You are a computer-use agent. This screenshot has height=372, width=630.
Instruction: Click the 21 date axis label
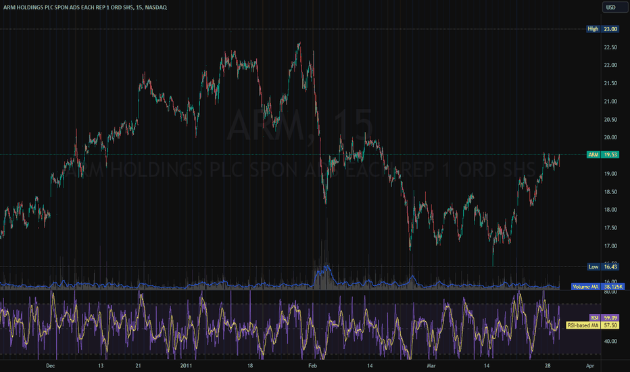point(138,365)
